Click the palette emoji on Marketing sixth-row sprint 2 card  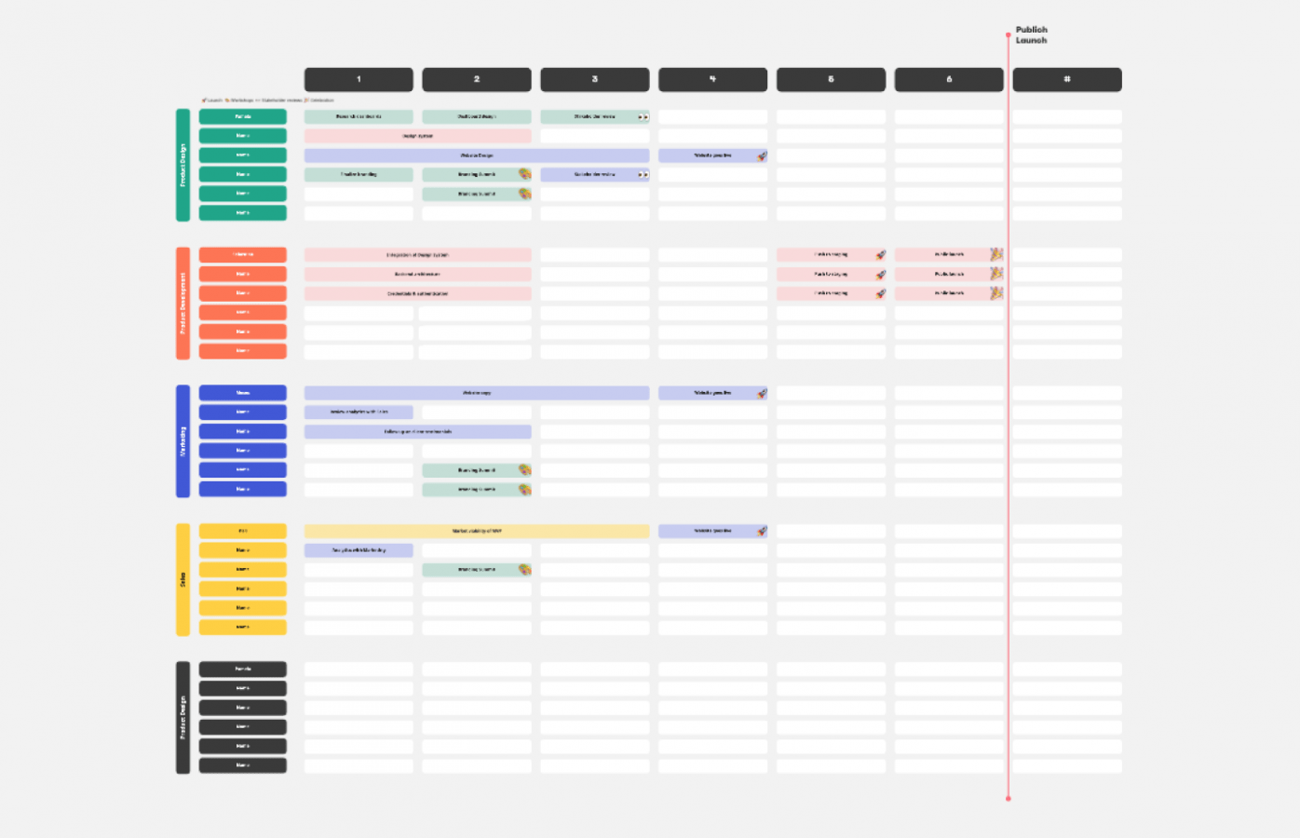click(524, 490)
